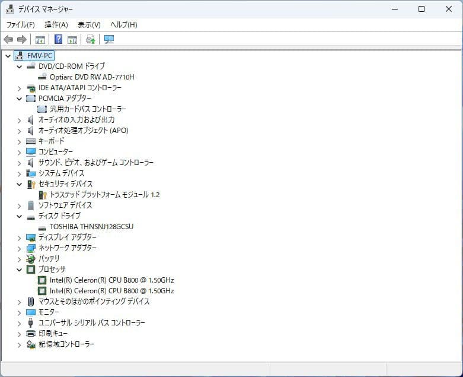The height and width of the screenshot is (377, 463).
Task: Click the 記憶域コントローラー icon
Action: [x=31, y=344]
